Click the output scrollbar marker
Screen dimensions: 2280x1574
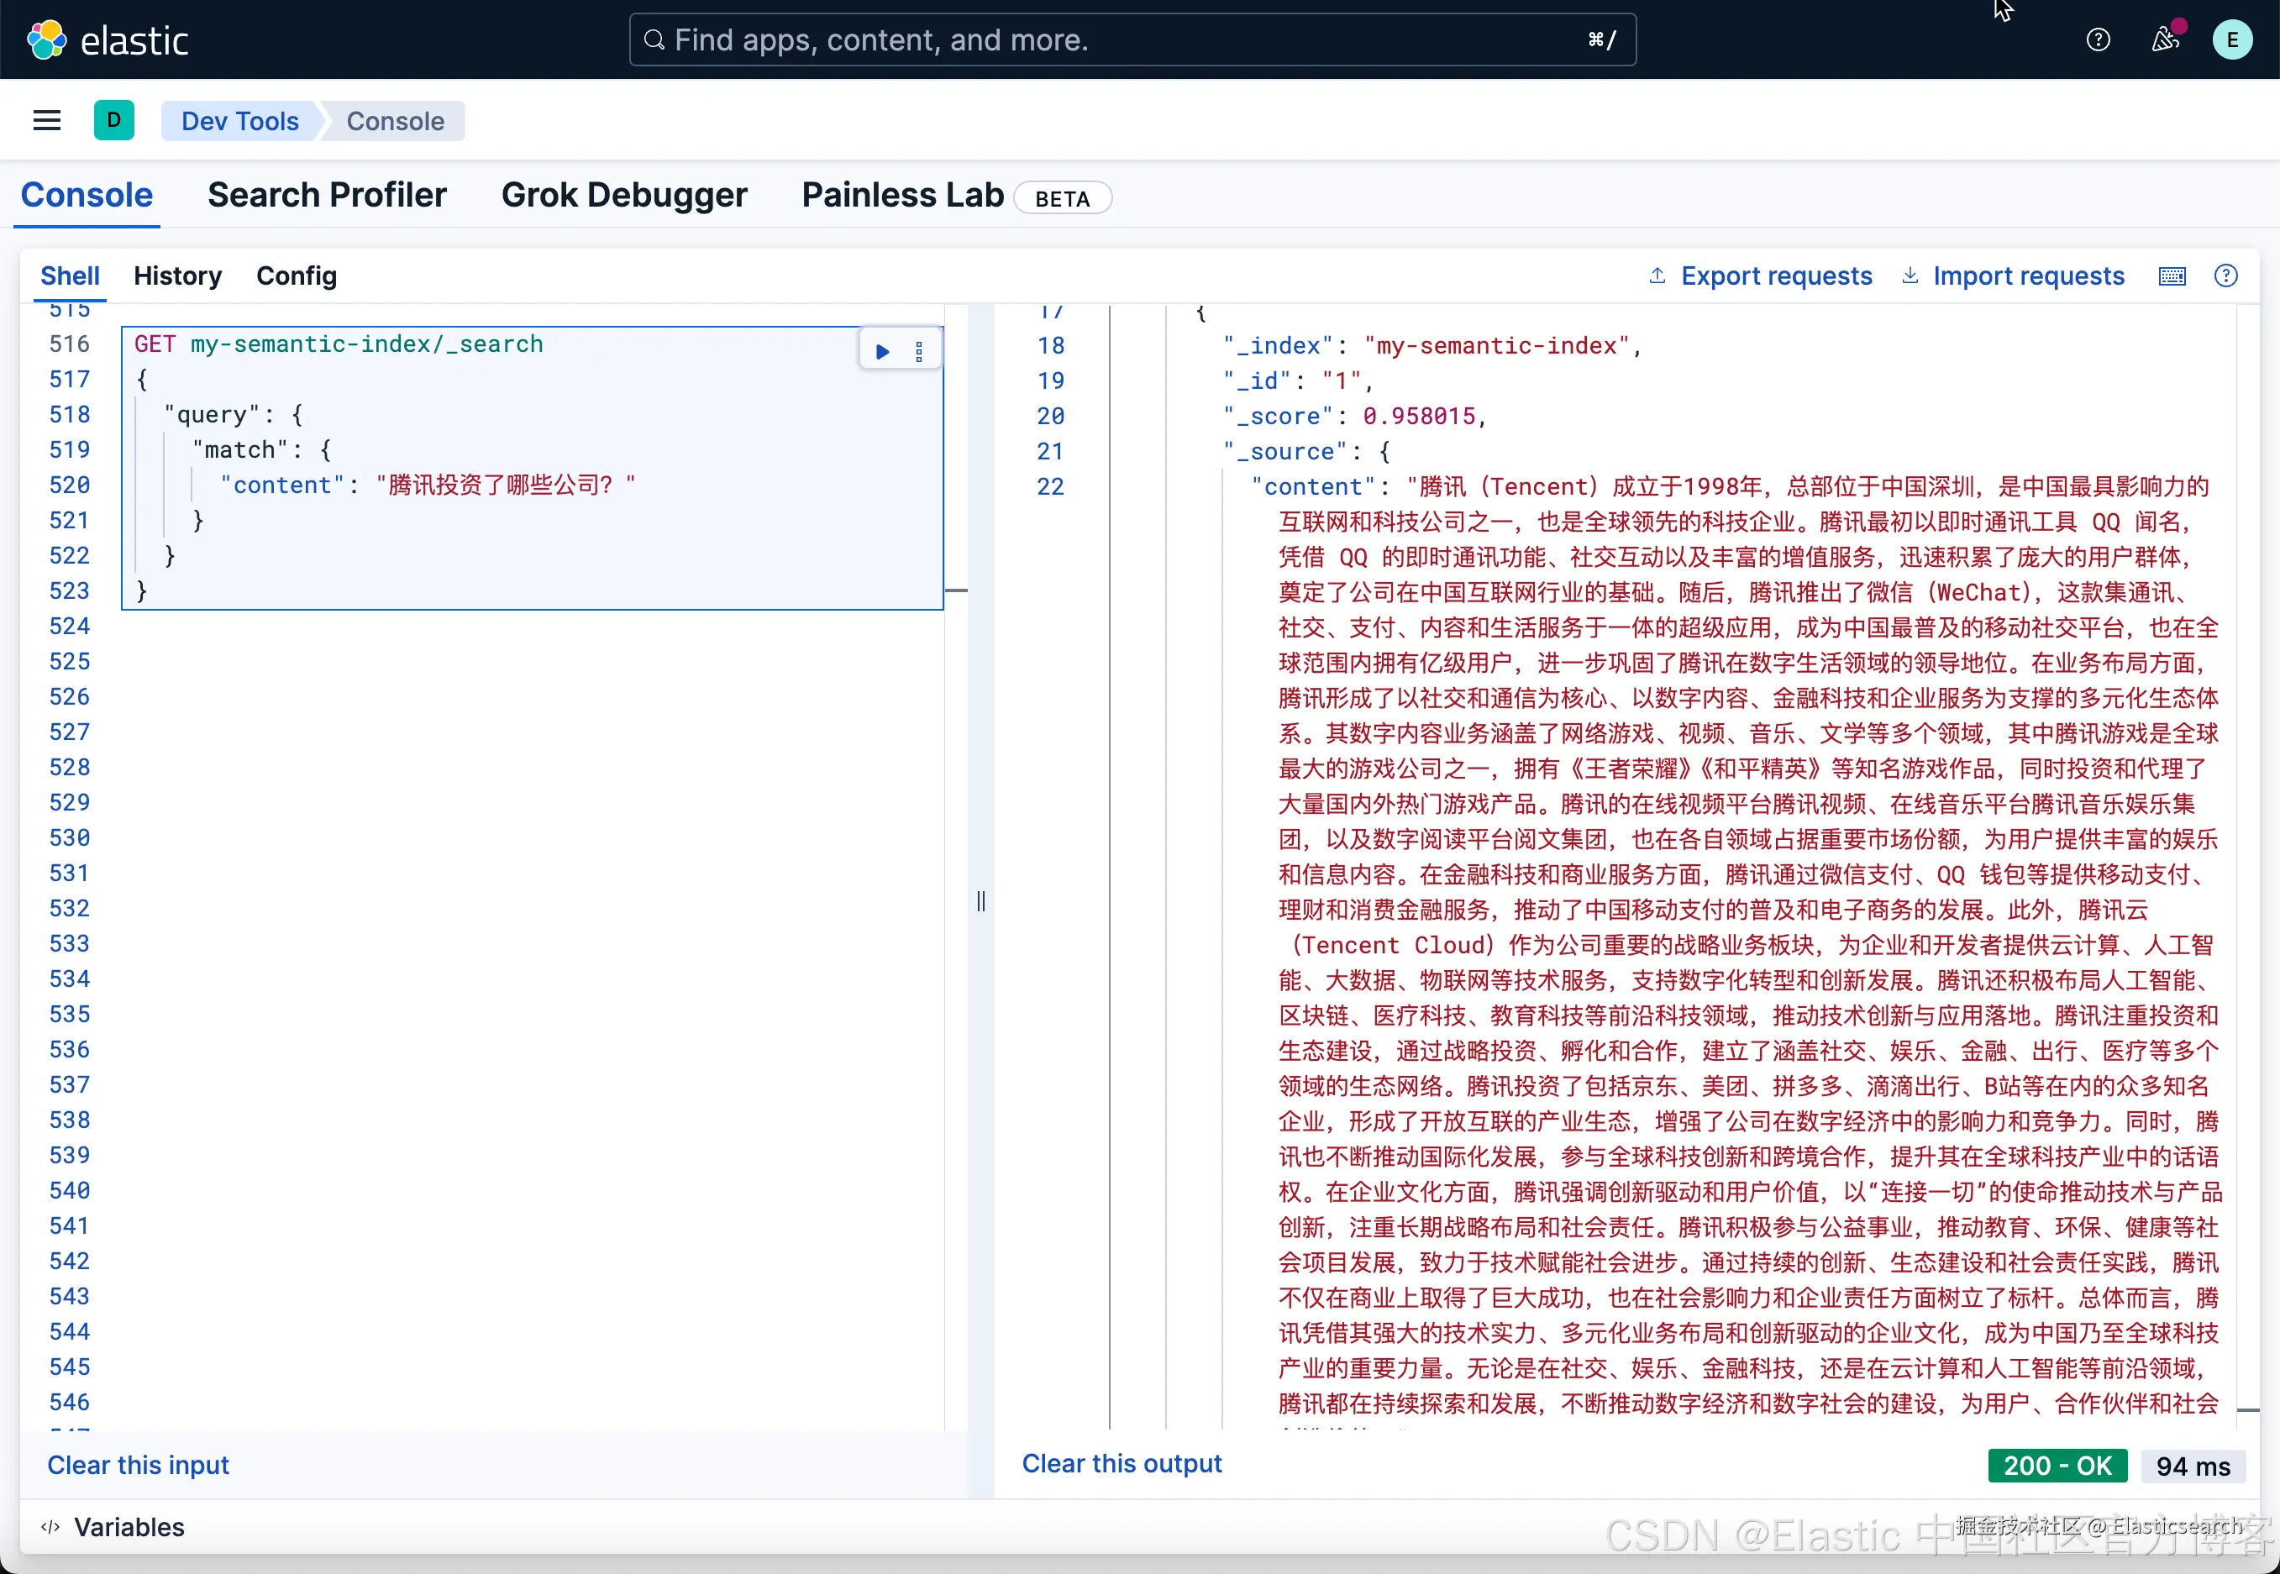coord(2247,1410)
